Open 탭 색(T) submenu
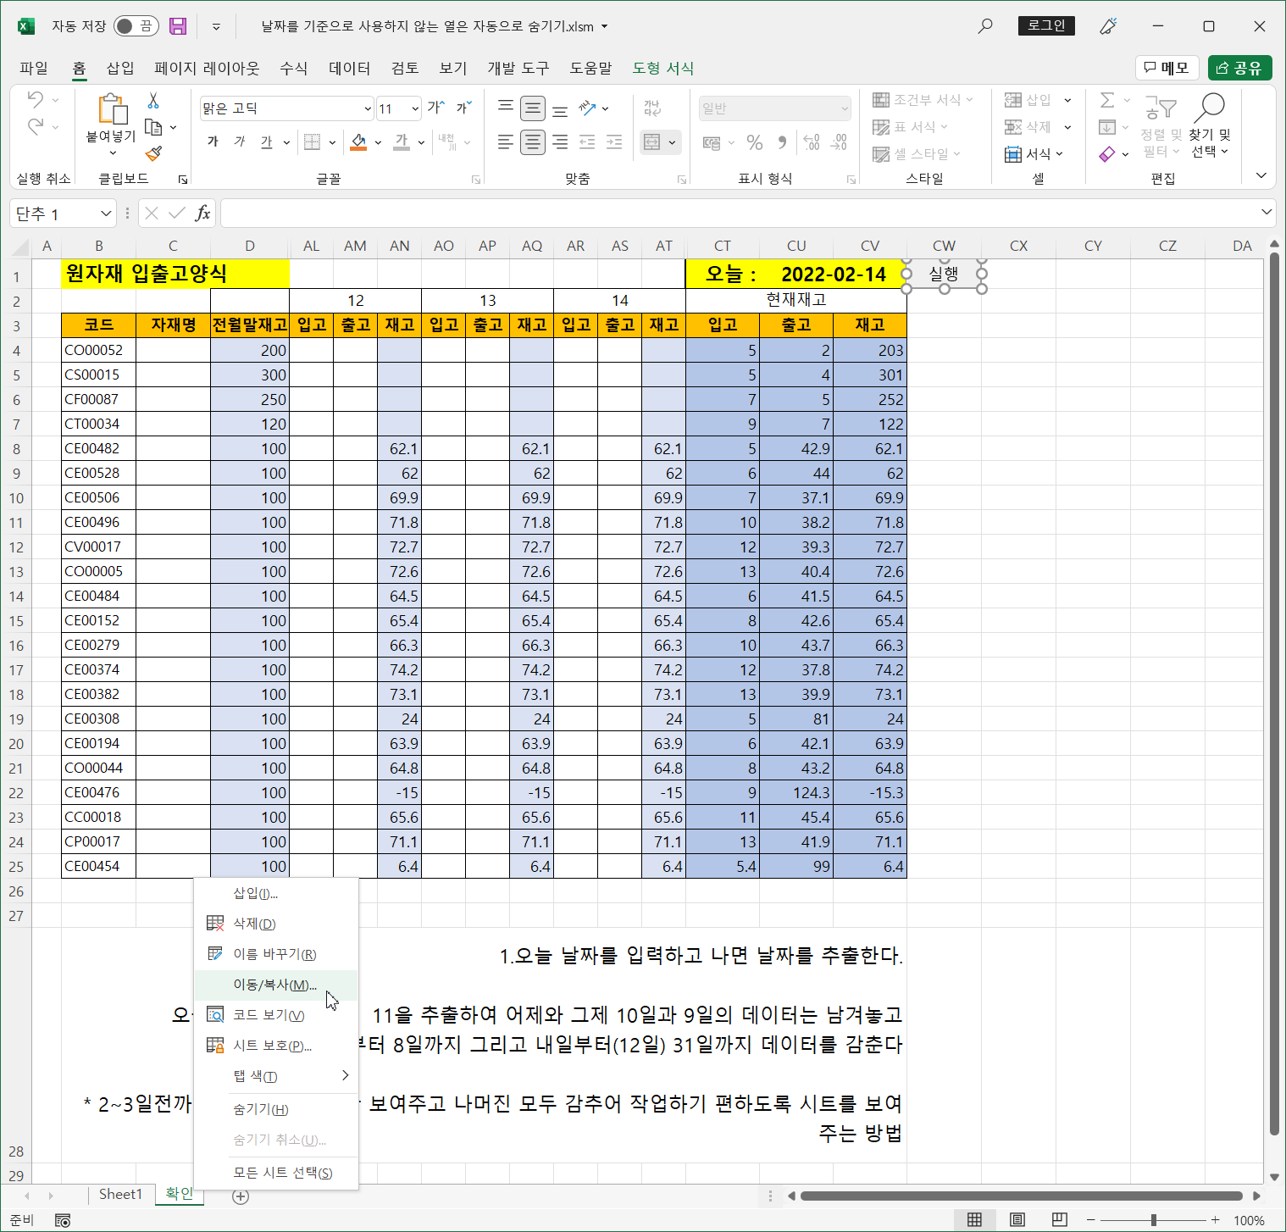This screenshot has width=1286, height=1232. tap(276, 1076)
